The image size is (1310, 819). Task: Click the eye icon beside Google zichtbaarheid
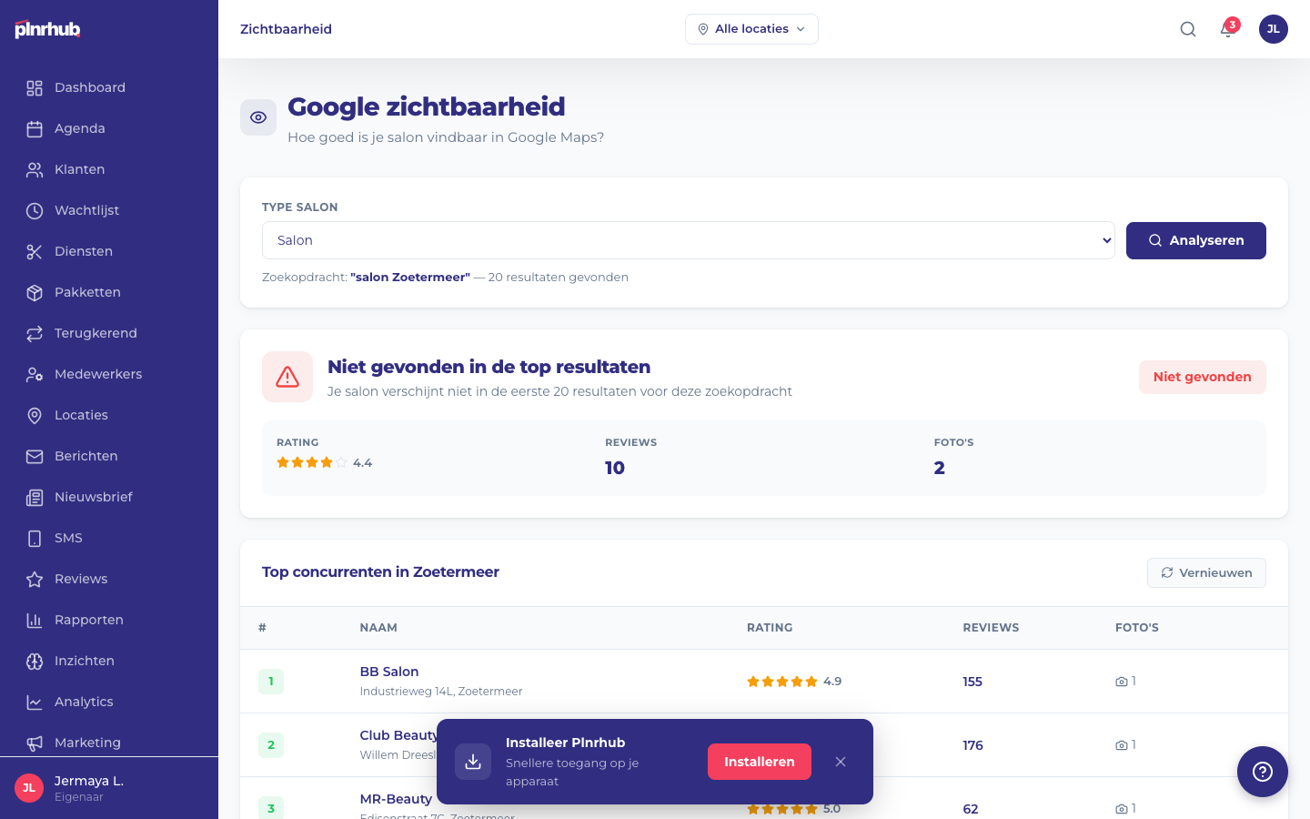[258, 117]
